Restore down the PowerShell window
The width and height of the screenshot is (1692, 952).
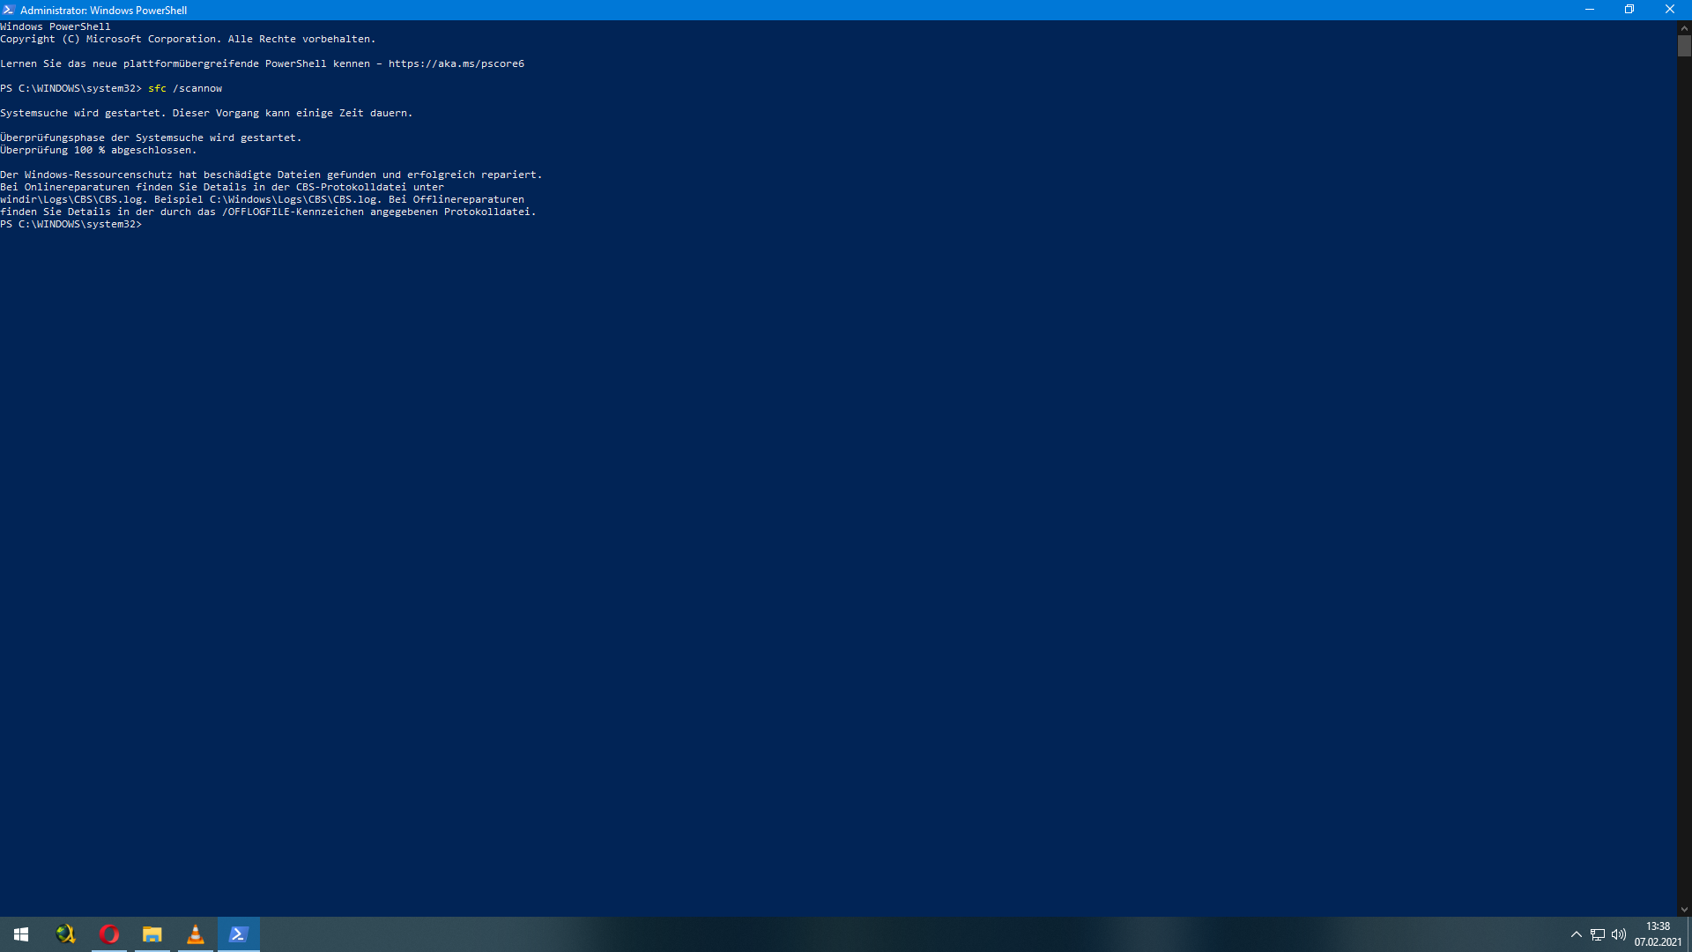(x=1629, y=10)
